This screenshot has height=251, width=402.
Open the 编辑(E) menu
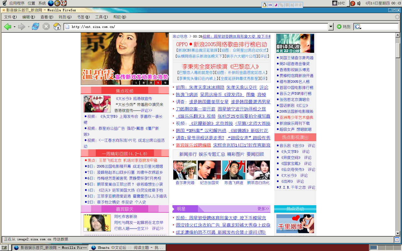click(x=29, y=17)
